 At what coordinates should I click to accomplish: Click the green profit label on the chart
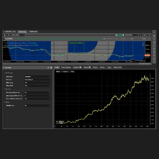click(76, 43)
